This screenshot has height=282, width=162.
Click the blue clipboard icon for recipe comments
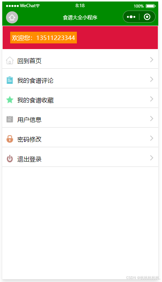pyautogui.click(x=10, y=80)
